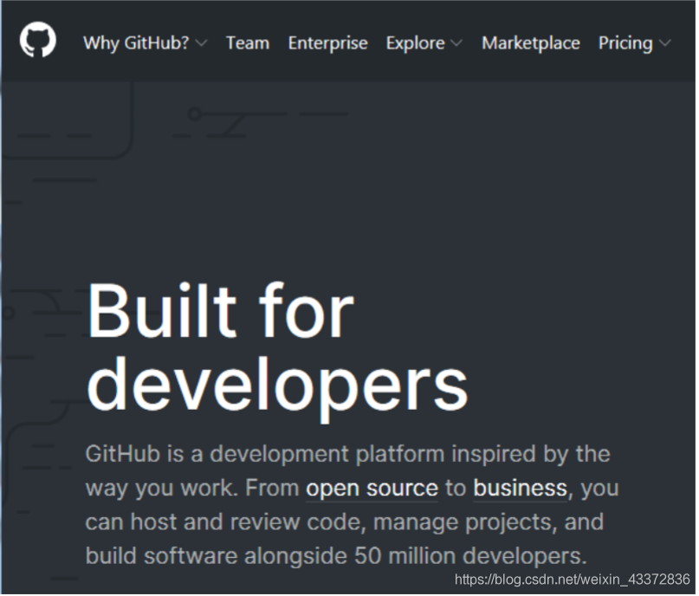Screen dimensions: 699x596
Task: Open the Enterprise page
Action: point(327,43)
